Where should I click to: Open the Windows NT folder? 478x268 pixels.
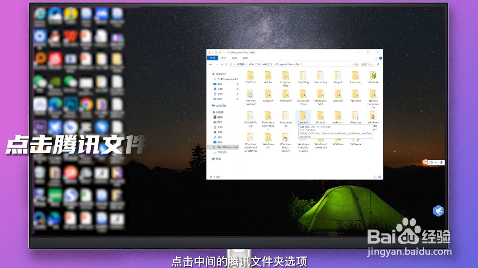click(x=268, y=141)
